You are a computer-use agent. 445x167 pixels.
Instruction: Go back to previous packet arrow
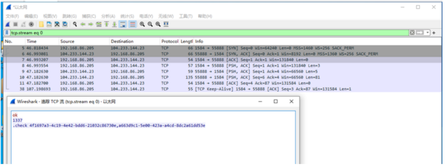83,24
